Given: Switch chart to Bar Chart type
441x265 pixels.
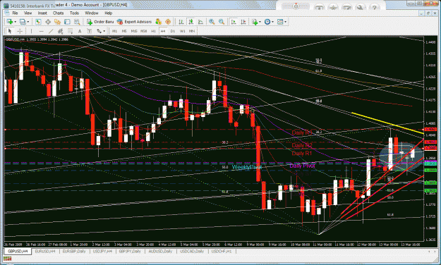Looking at the screenshot, I should (x=181, y=22).
